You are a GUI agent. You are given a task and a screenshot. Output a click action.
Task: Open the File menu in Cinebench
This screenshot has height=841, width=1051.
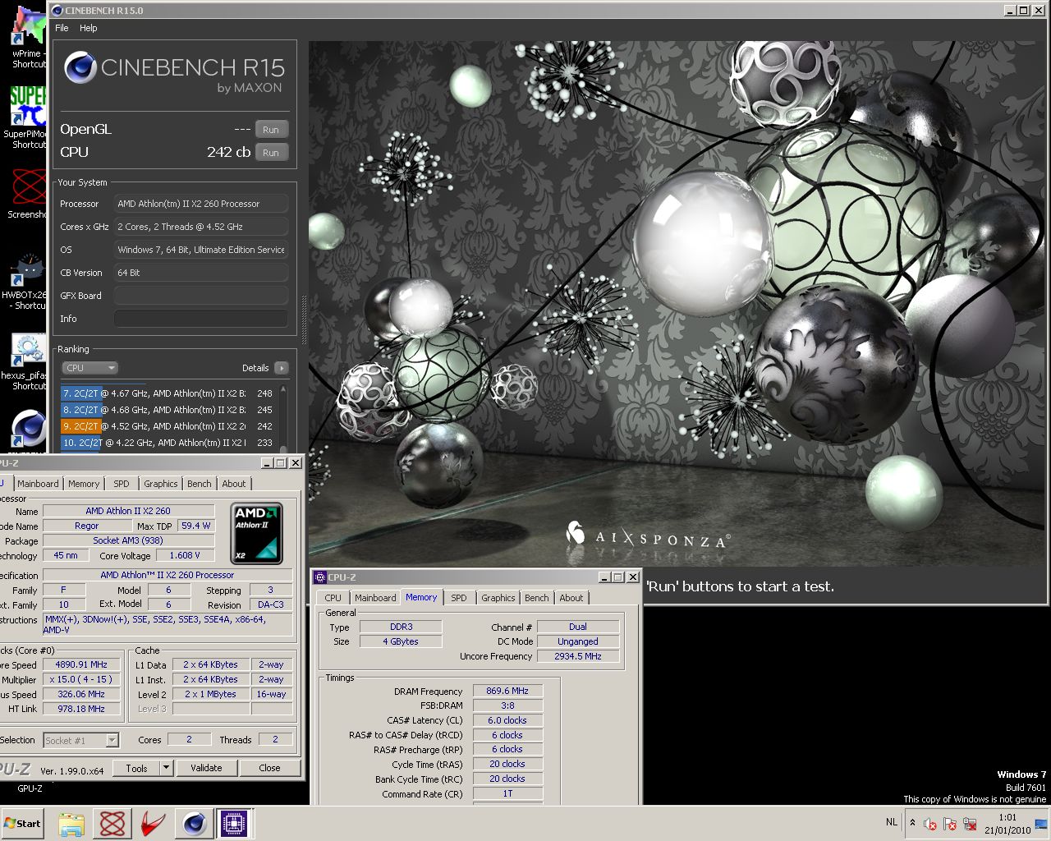click(62, 28)
